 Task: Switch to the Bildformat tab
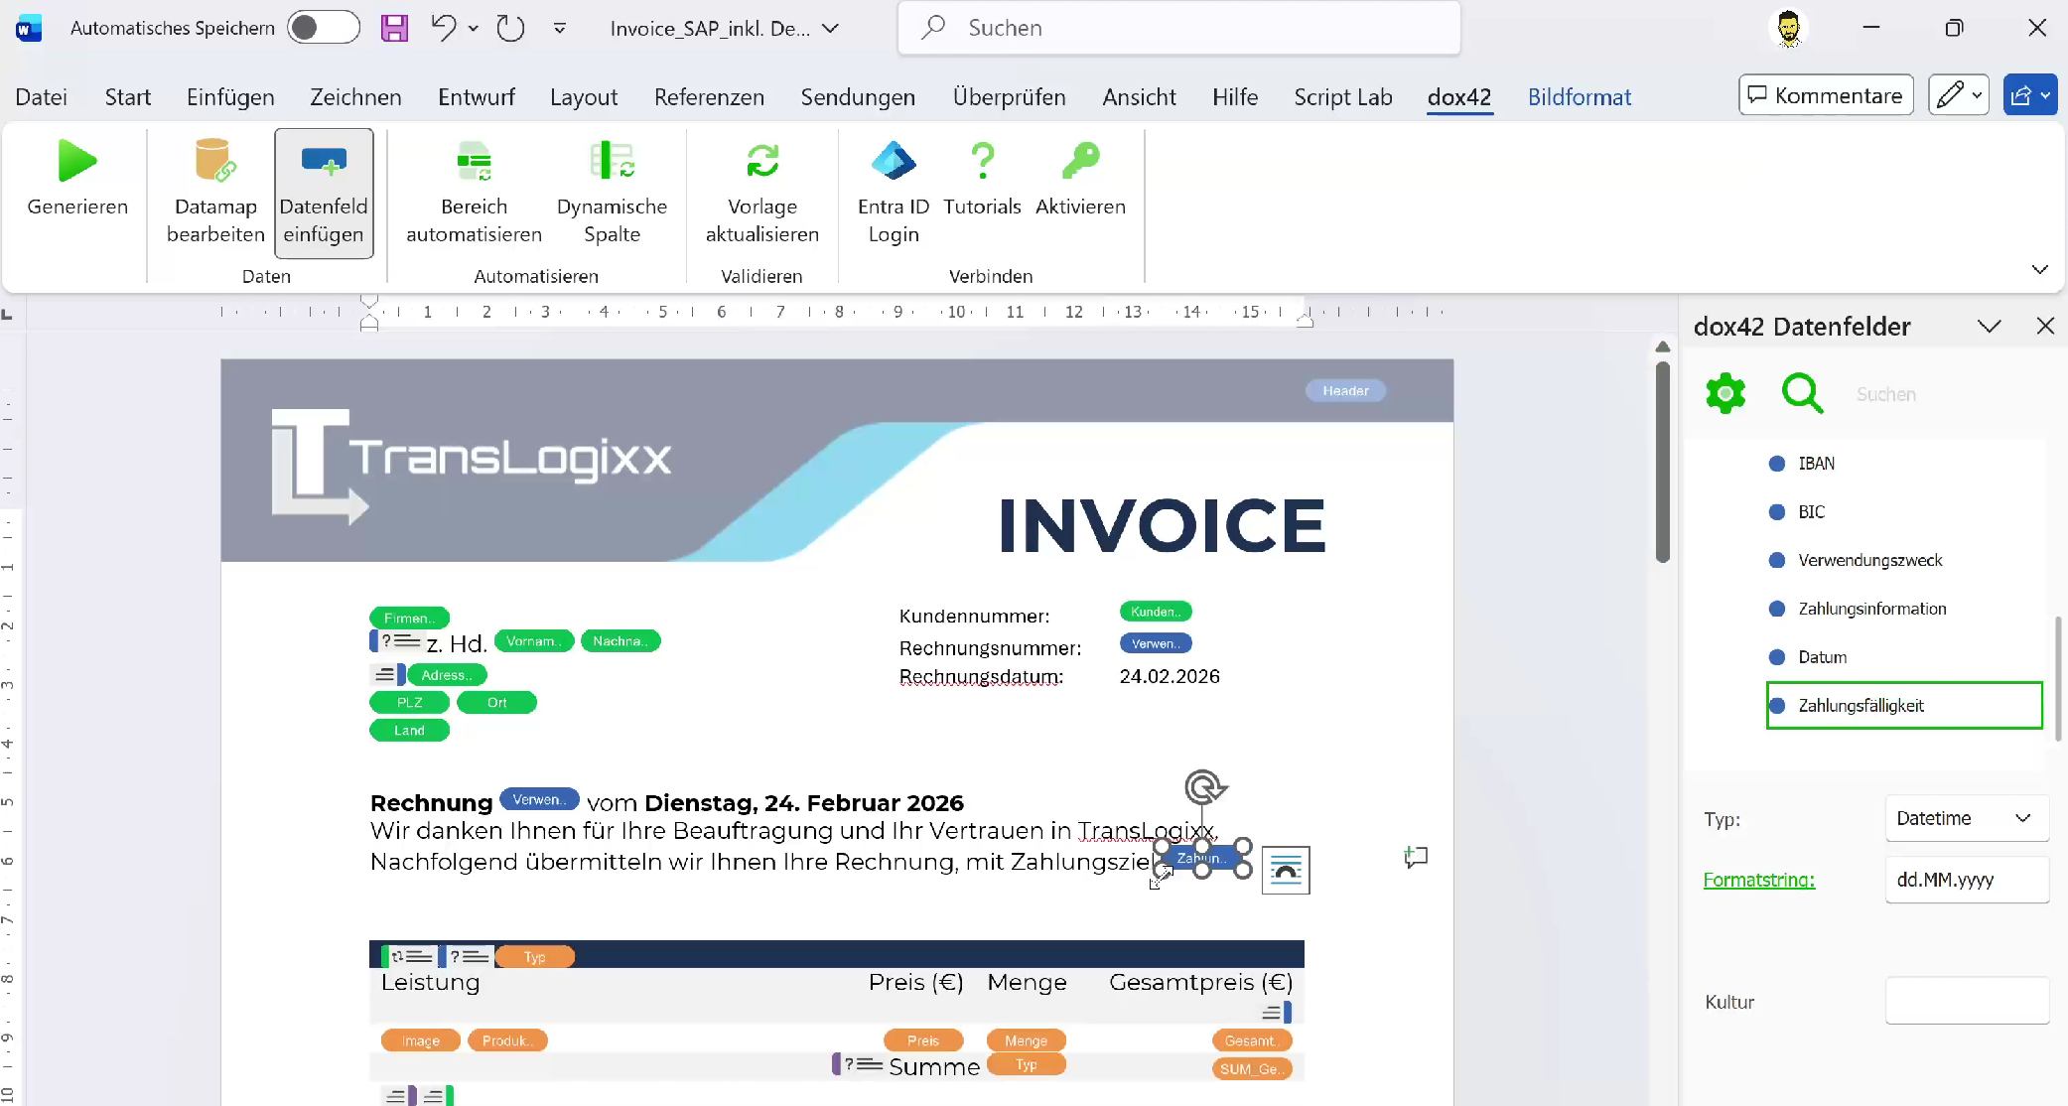coord(1579,97)
